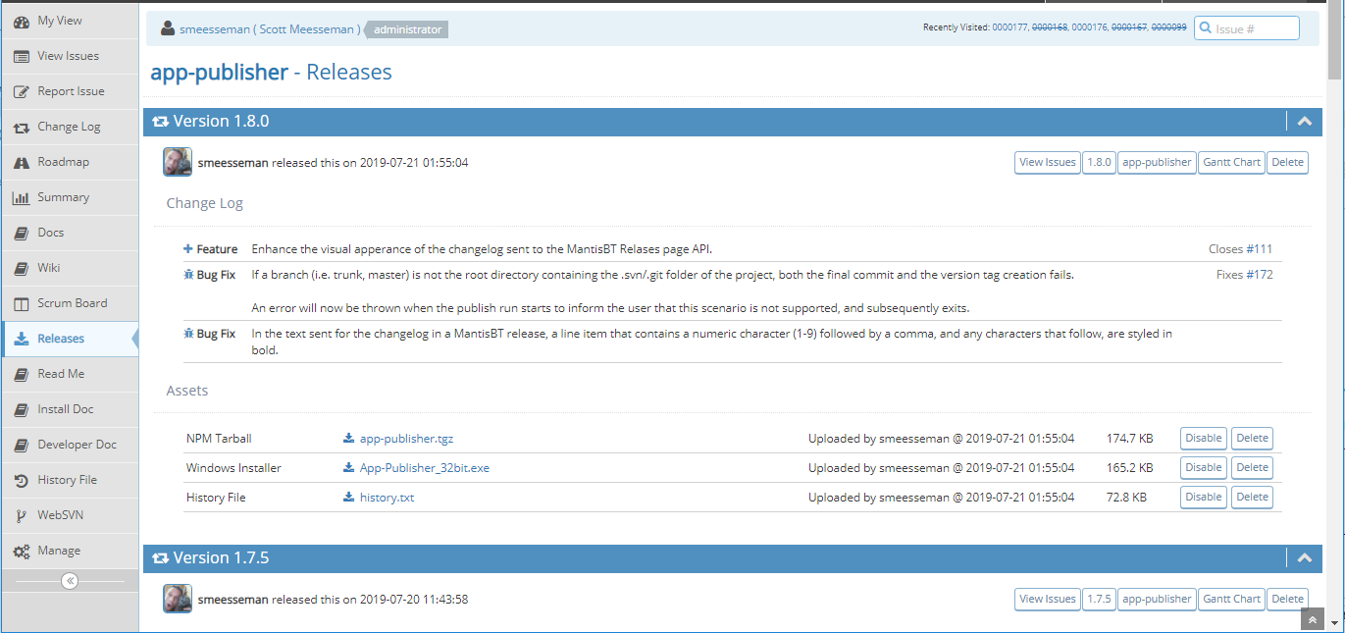The width and height of the screenshot is (1345, 633).
Task: Click the Manage gears icon
Action: [21, 551]
